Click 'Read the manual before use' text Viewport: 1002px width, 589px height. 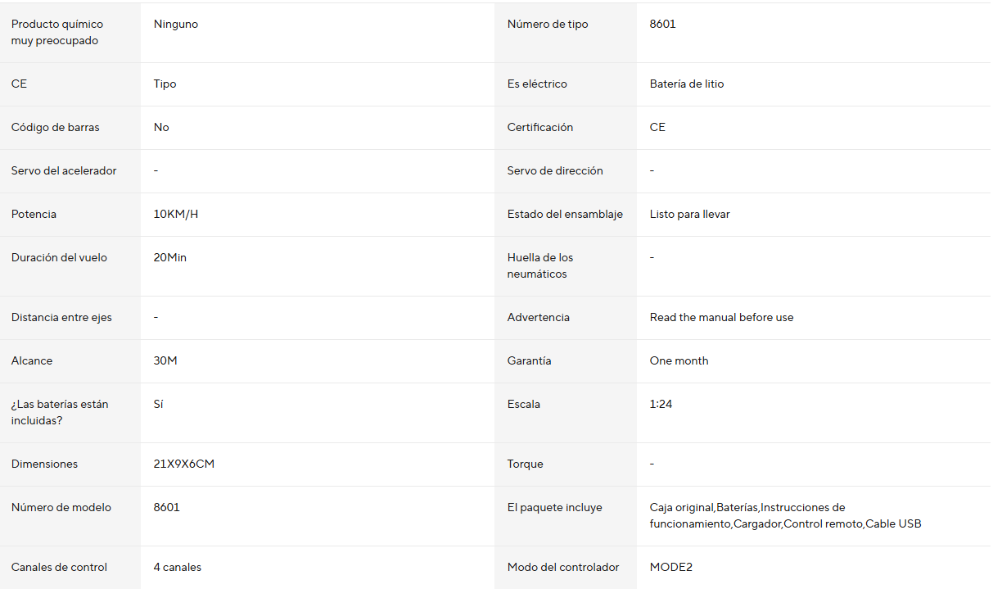tap(721, 318)
